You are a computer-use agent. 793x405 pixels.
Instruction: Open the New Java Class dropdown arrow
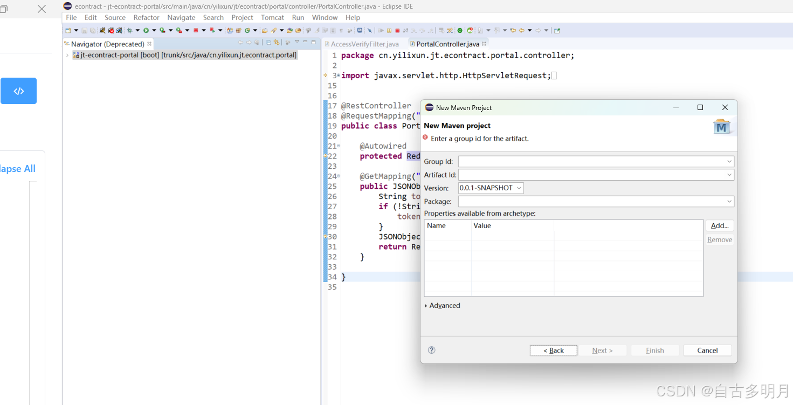point(255,30)
